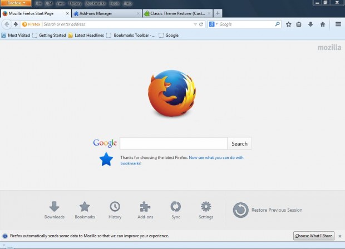Close the Mozilla Firefox Start Page tab
The width and height of the screenshot is (345, 249).
tap(67, 13)
